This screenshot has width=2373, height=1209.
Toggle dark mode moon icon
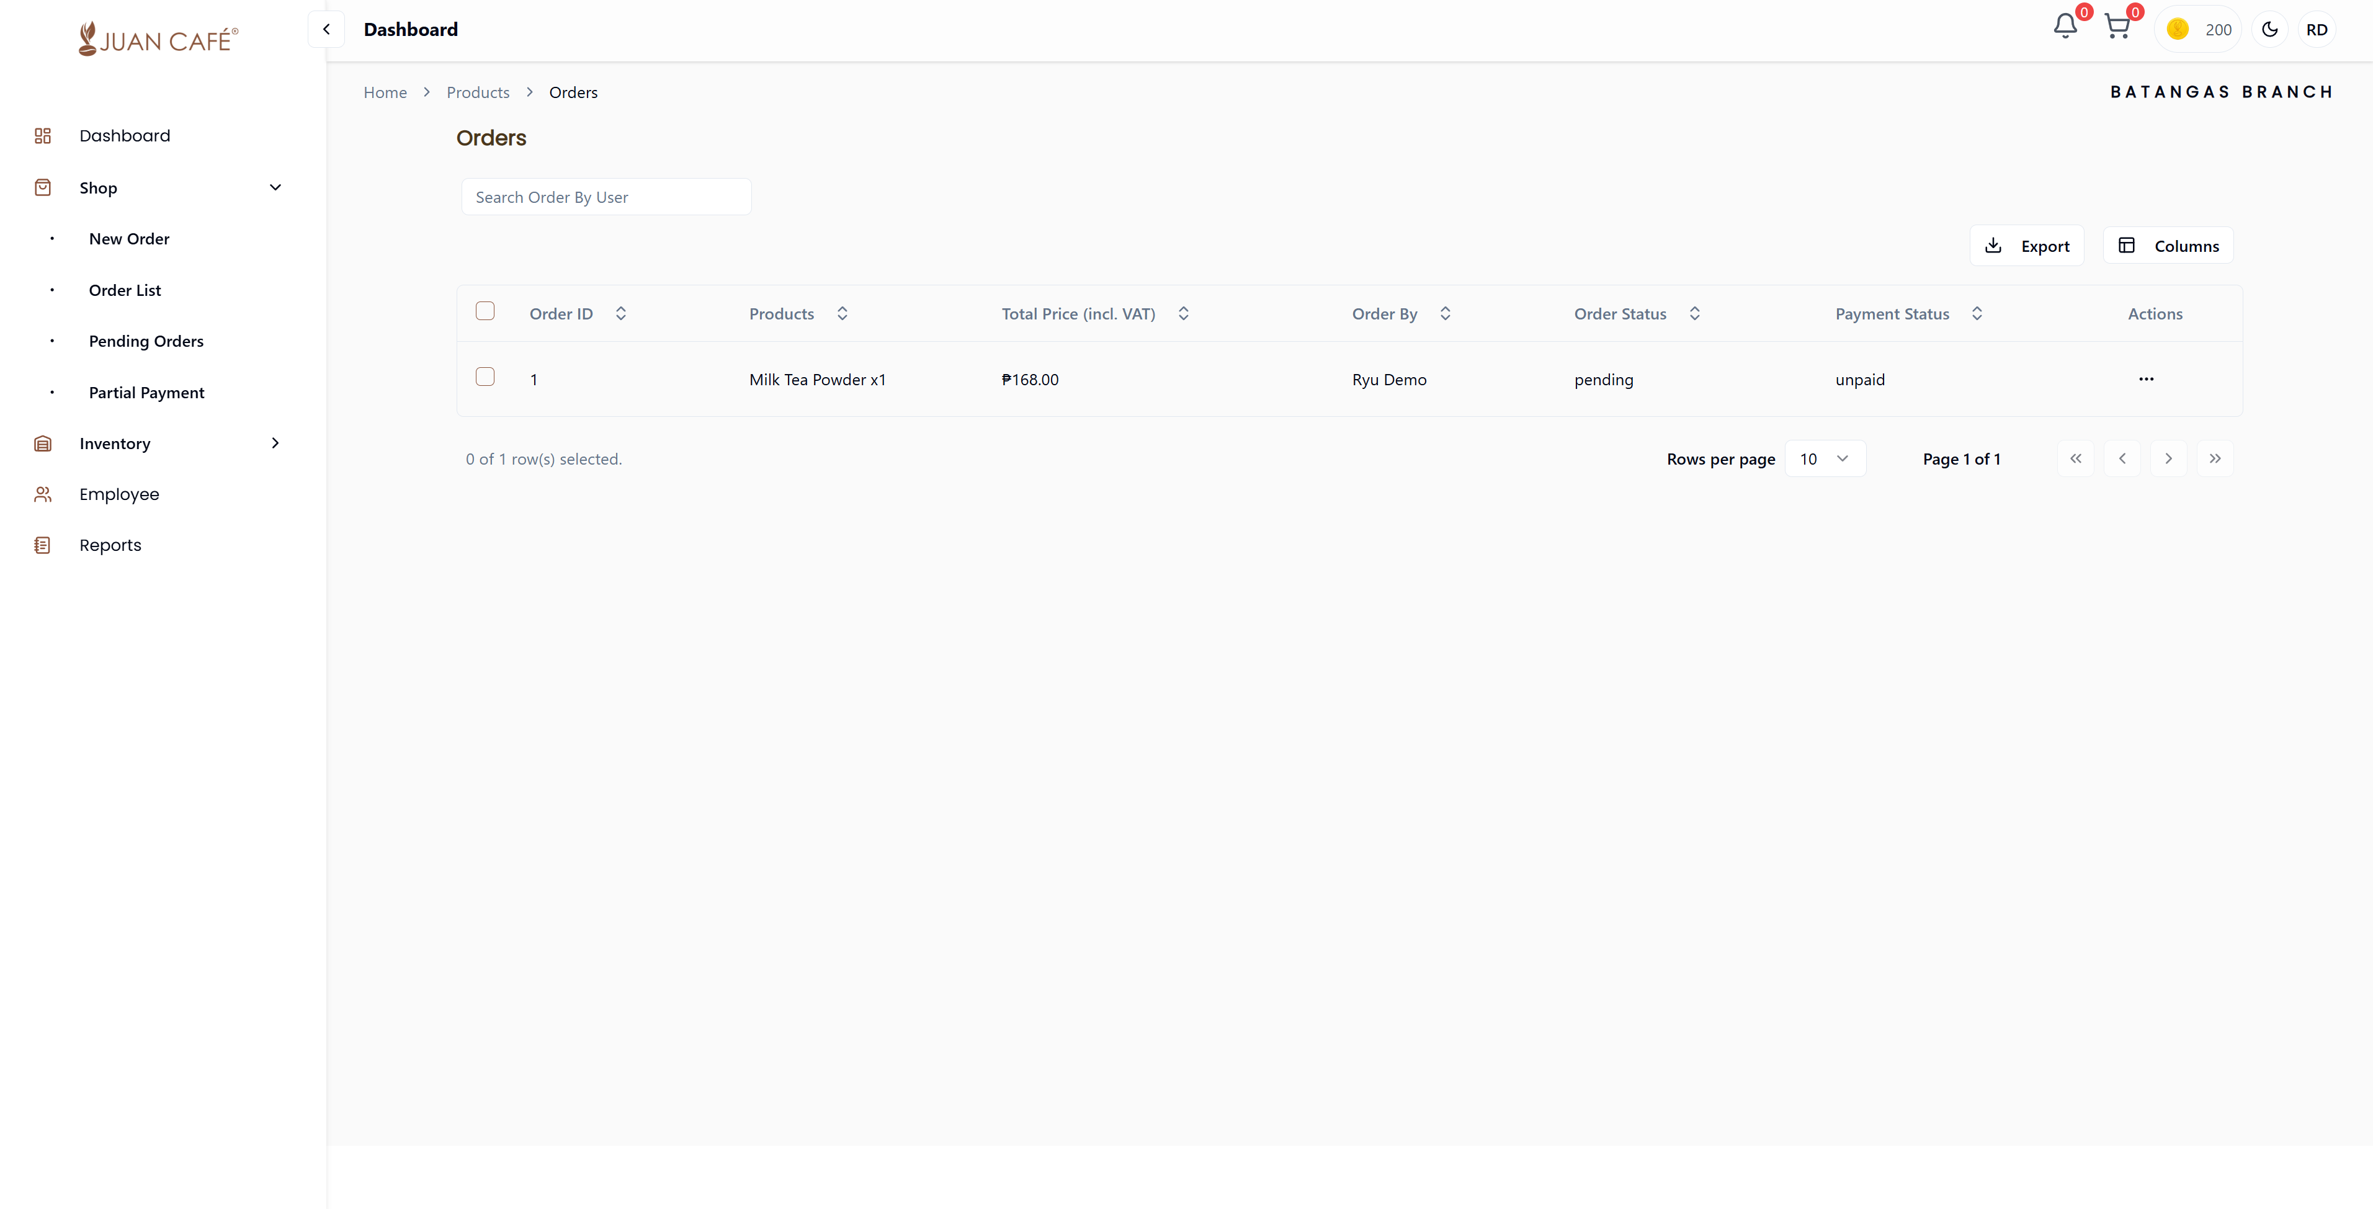[2270, 30]
